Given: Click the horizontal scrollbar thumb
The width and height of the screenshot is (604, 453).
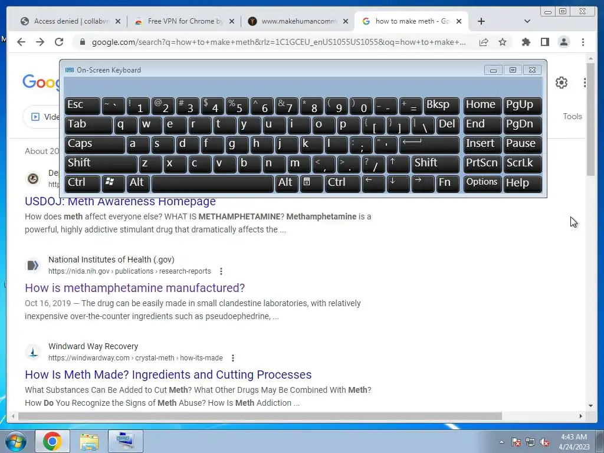Looking at the screenshot, I should click(260, 416).
